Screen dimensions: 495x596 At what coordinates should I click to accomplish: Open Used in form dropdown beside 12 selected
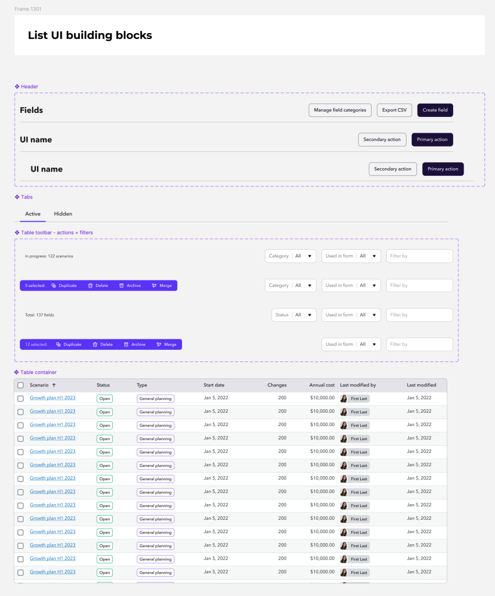[351, 345]
